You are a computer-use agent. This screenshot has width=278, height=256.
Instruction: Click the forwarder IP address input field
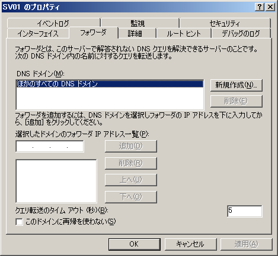point(50,146)
